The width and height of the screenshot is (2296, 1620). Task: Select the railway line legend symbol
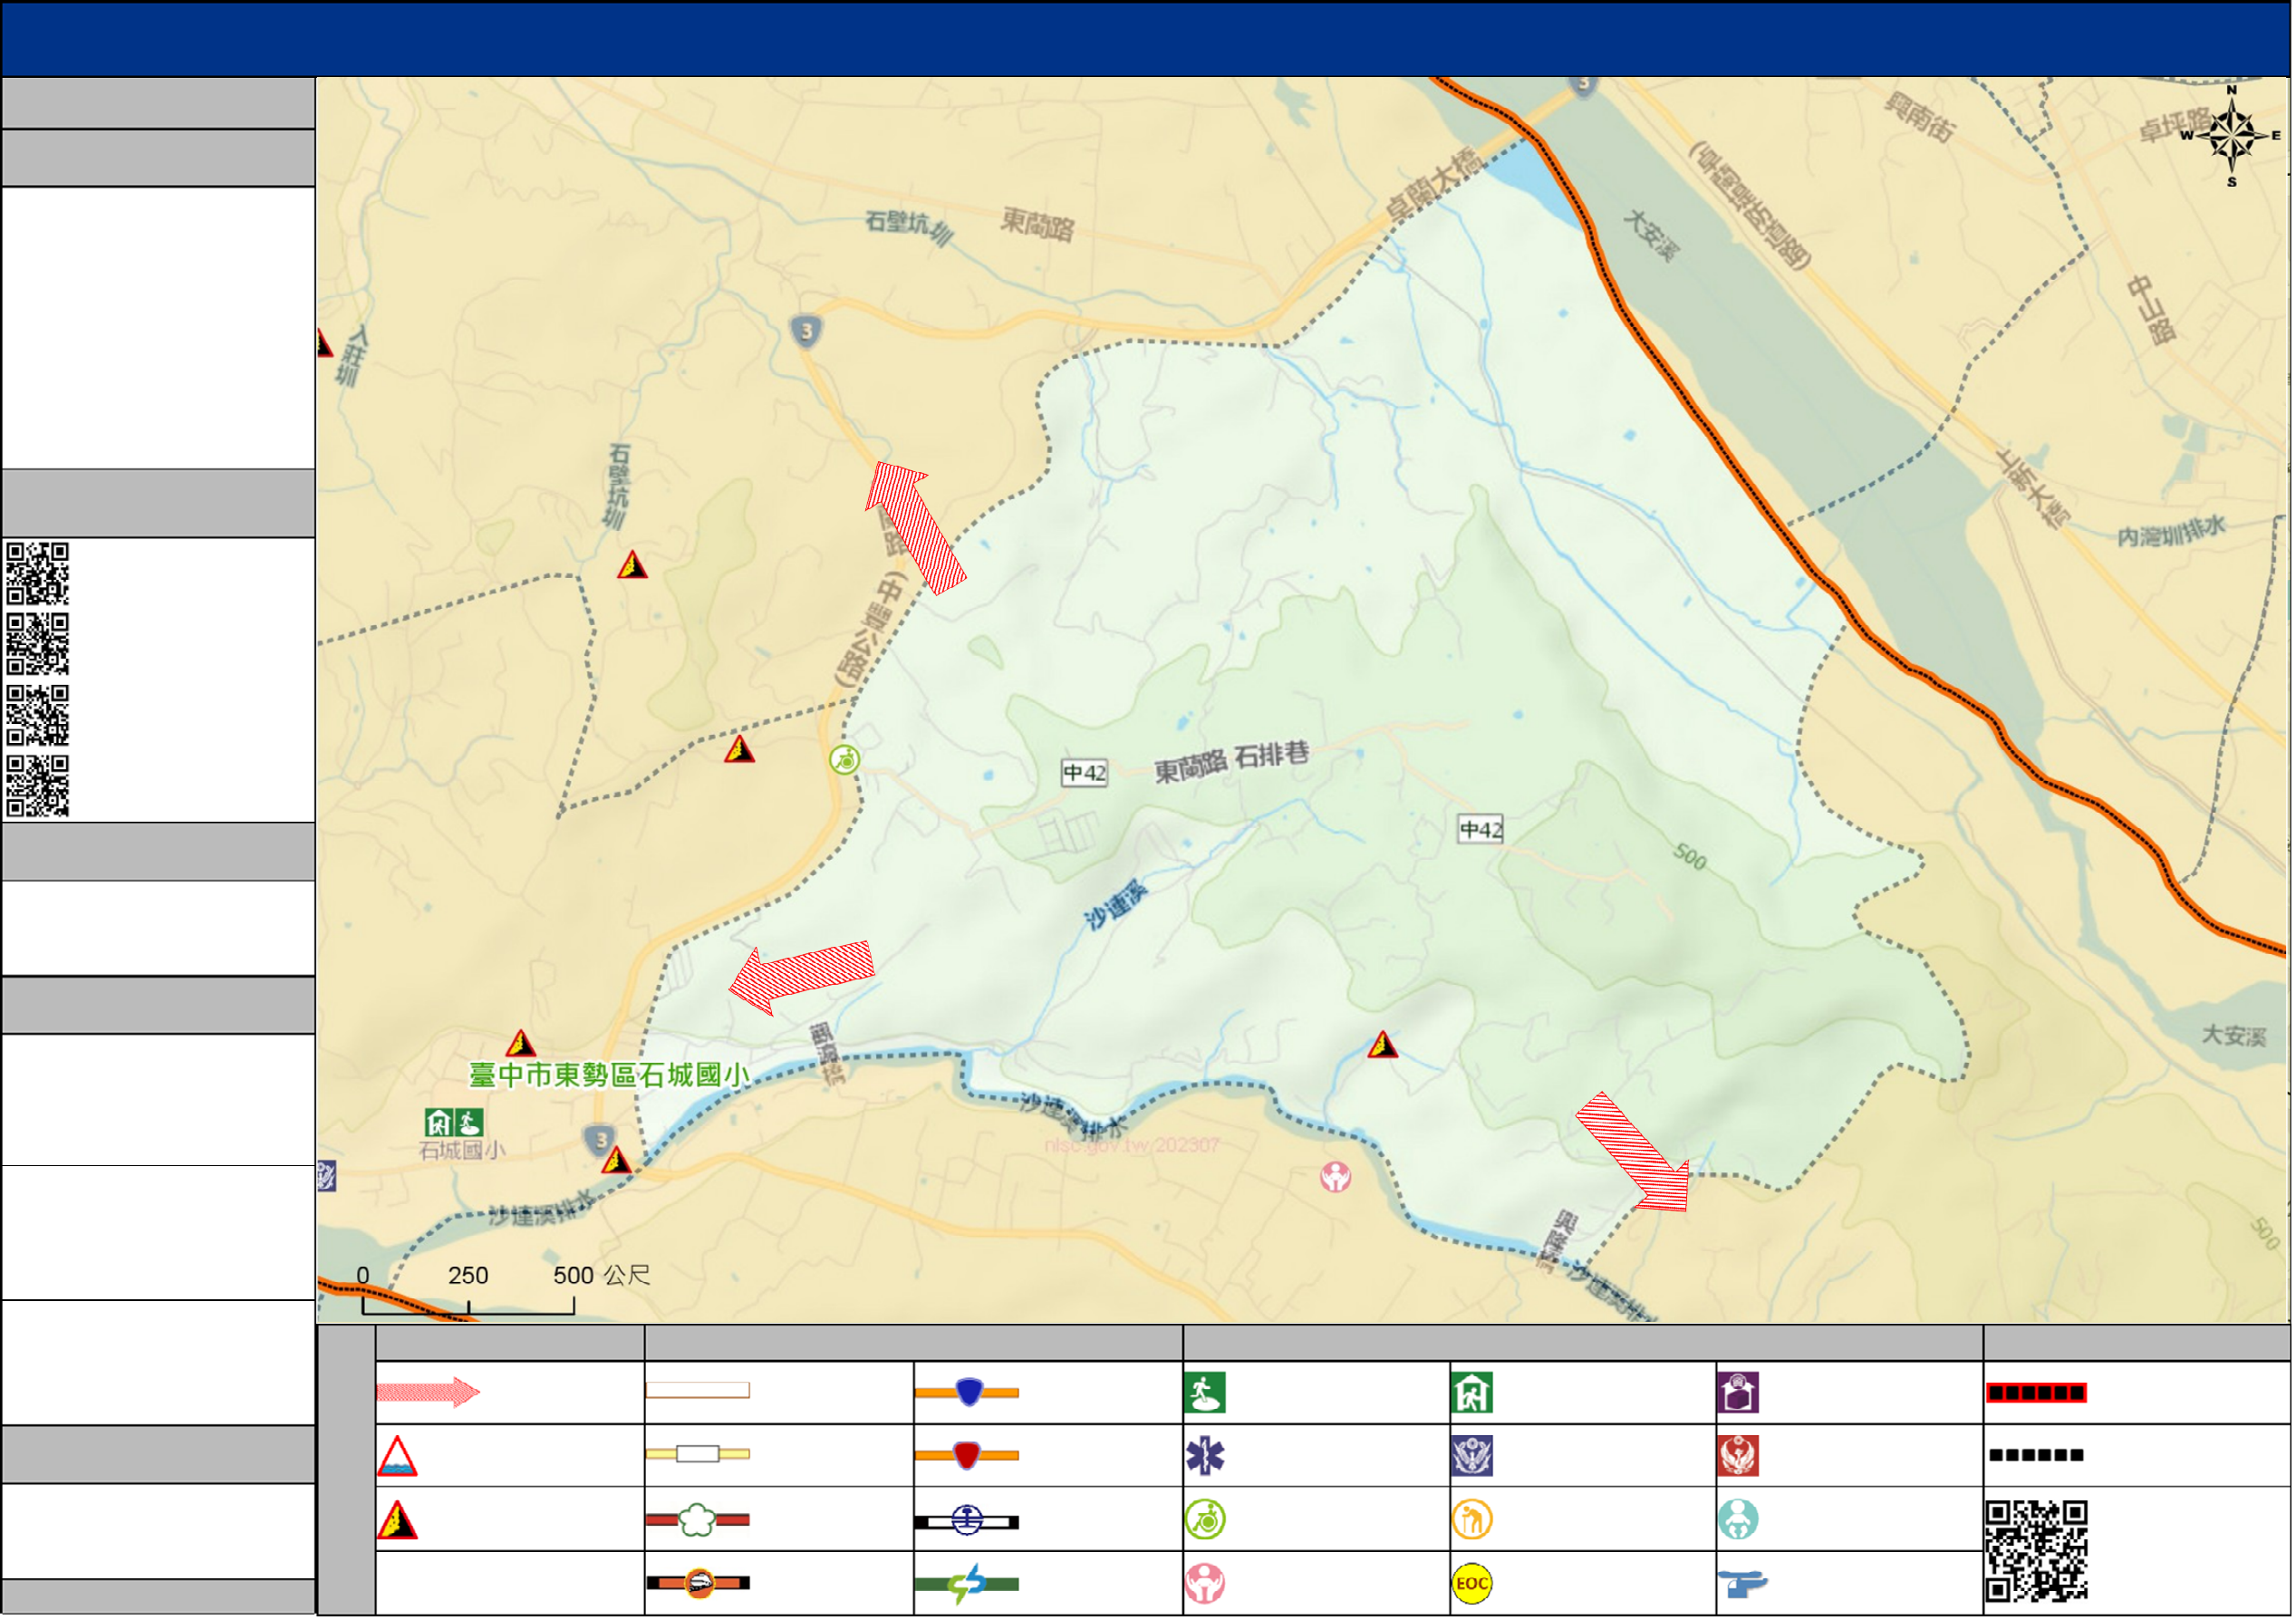point(967,1523)
